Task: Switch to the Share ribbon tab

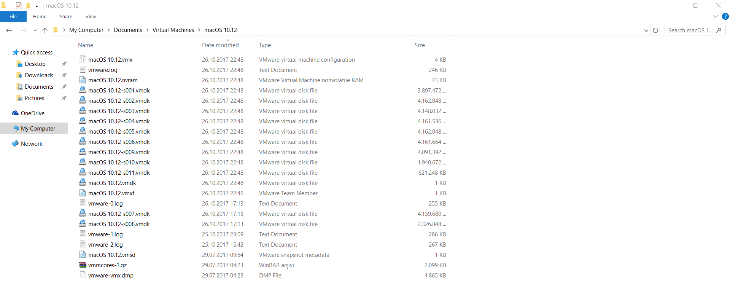Action: tap(66, 16)
